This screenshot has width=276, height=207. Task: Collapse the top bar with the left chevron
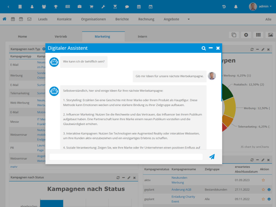tap(8, 7)
